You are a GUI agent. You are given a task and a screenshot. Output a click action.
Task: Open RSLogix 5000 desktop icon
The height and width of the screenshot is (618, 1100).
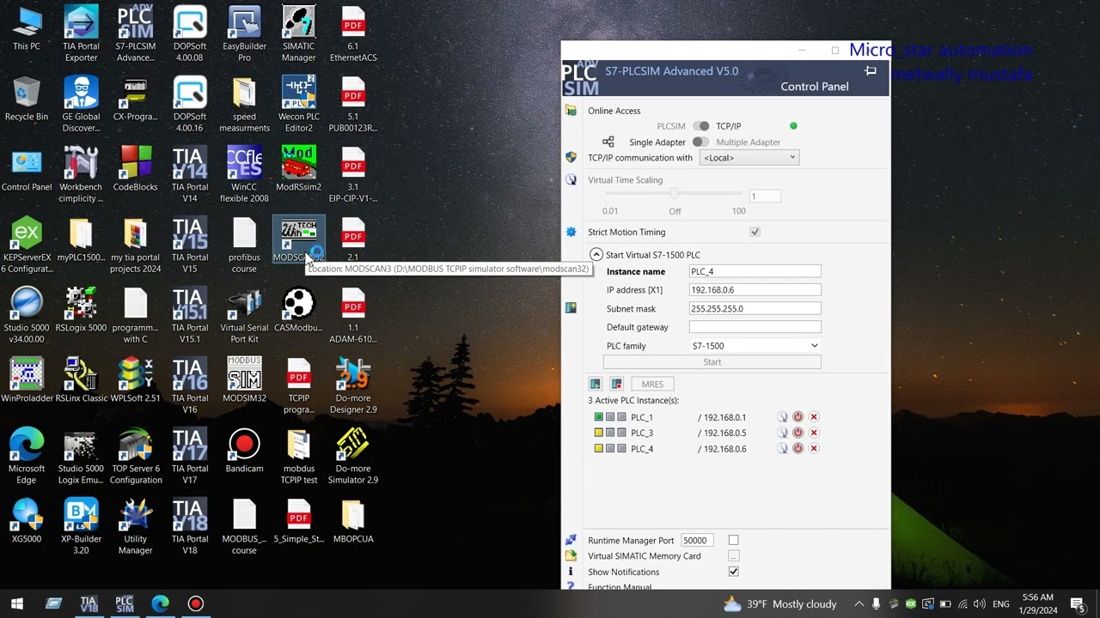pyautogui.click(x=81, y=310)
